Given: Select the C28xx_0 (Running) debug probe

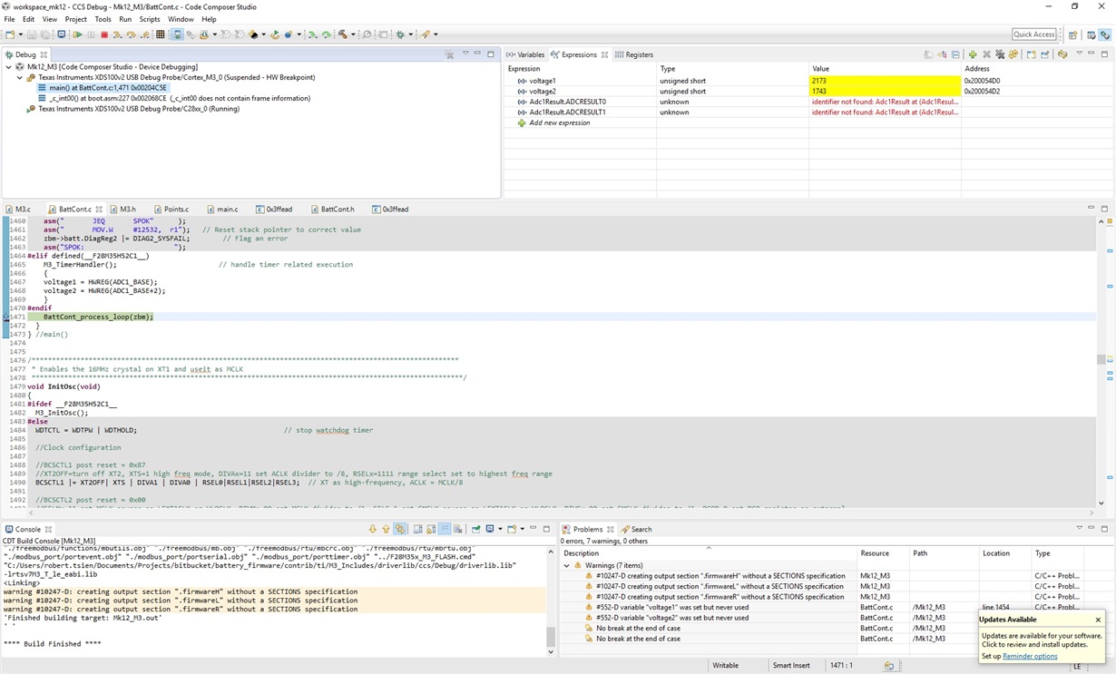Looking at the screenshot, I should click(x=132, y=109).
